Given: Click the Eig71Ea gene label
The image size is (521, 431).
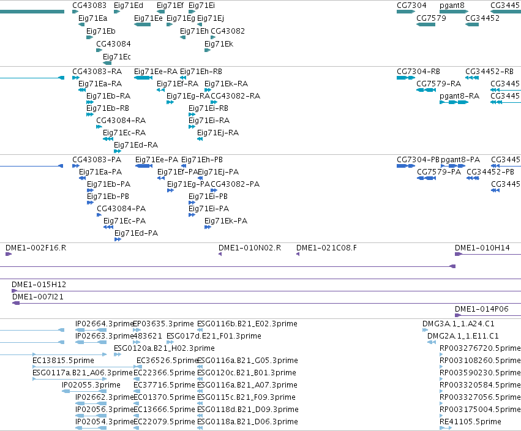Looking at the screenshot, I should 92,18.
